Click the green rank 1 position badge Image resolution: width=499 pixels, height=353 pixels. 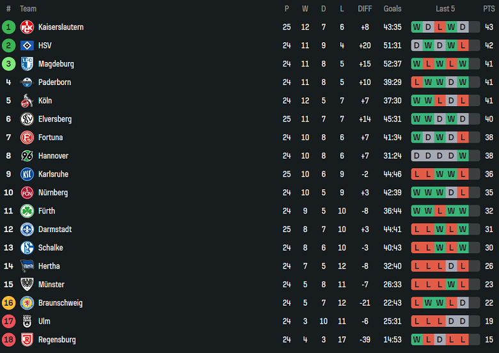8,27
